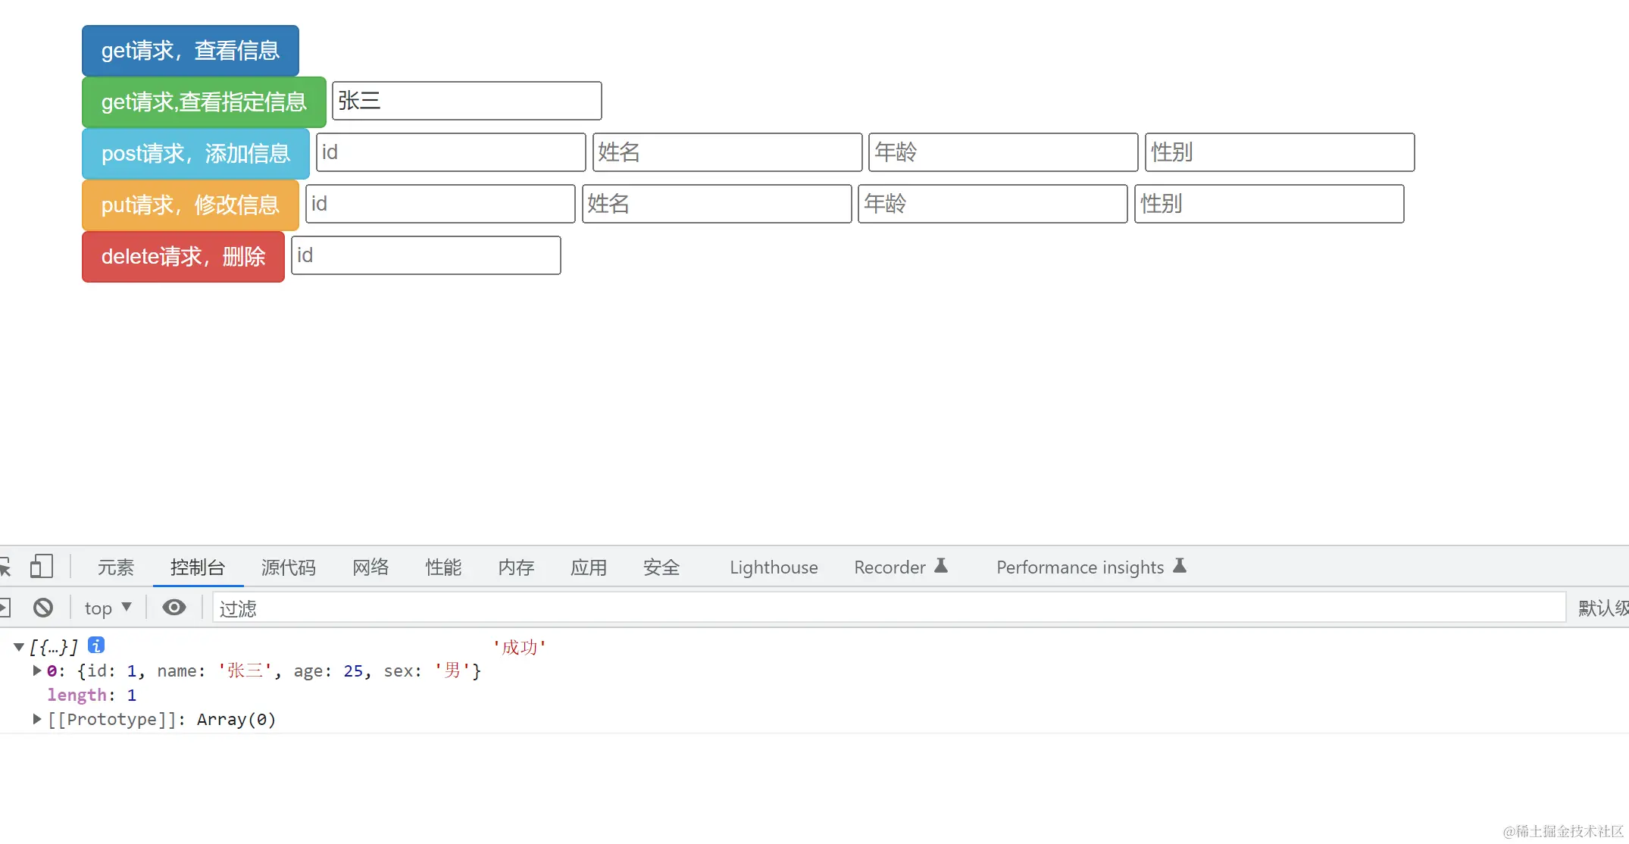This screenshot has width=1629, height=844.
Task: Click the flask icon beside Performance insights
Action: [x=1180, y=565]
